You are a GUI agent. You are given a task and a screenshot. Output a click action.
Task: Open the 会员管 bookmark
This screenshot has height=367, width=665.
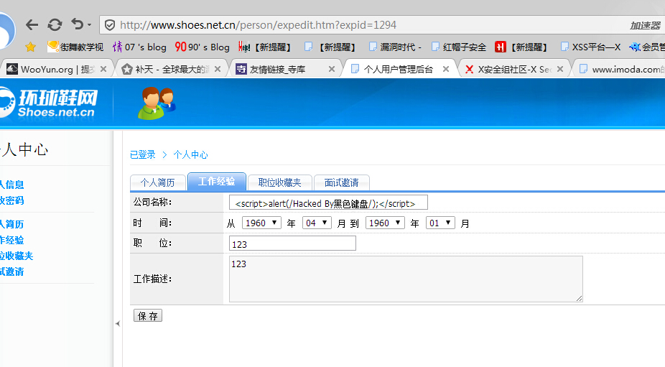[x=647, y=47]
